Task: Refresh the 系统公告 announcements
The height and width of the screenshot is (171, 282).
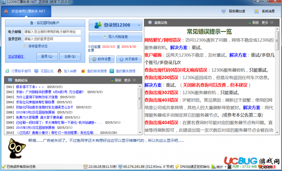Action: (x=254, y=23)
